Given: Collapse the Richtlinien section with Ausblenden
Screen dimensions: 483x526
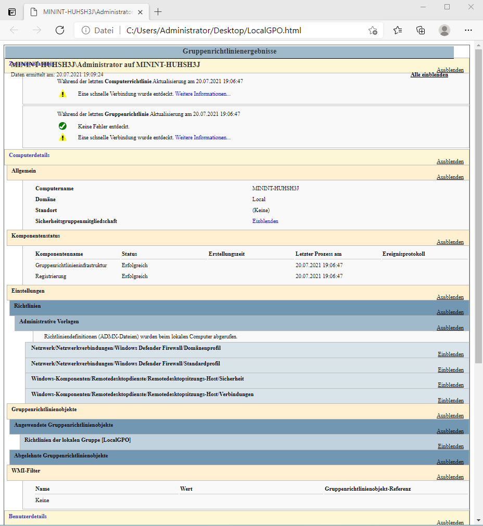Looking at the screenshot, I should click(450, 312).
